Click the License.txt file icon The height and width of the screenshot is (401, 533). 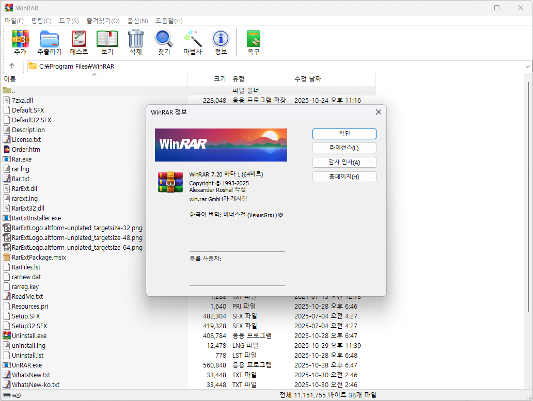click(x=7, y=139)
